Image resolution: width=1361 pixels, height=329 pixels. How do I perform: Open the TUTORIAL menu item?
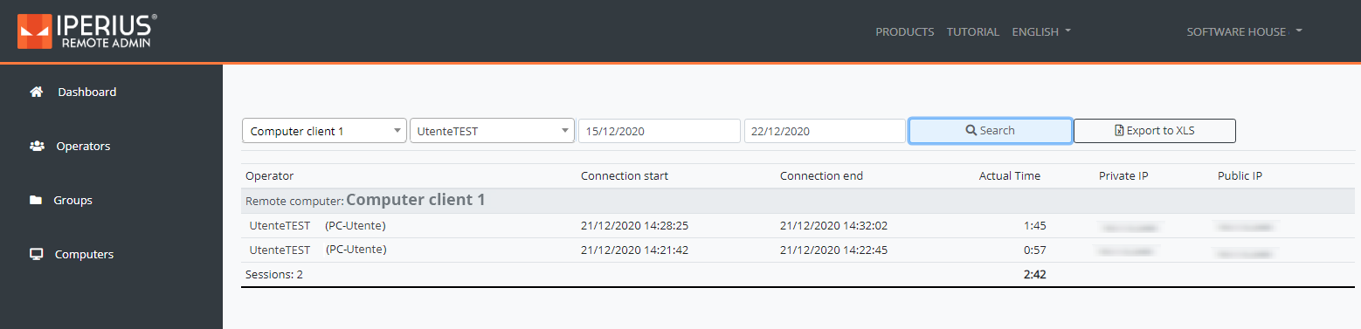pyautogui.click(x=973, y=31)
